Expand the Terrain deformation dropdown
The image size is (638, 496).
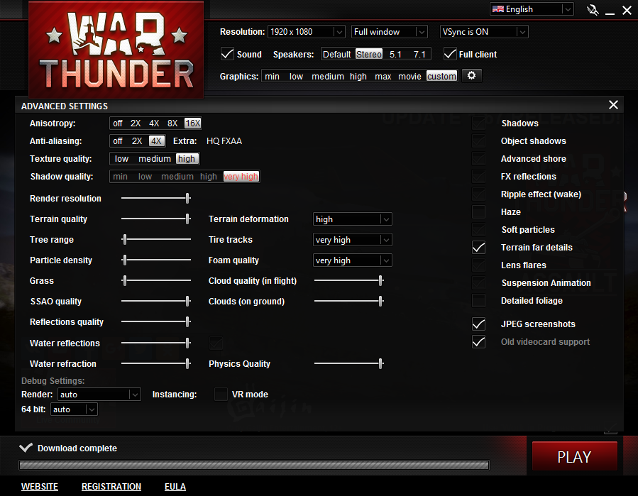353,219
